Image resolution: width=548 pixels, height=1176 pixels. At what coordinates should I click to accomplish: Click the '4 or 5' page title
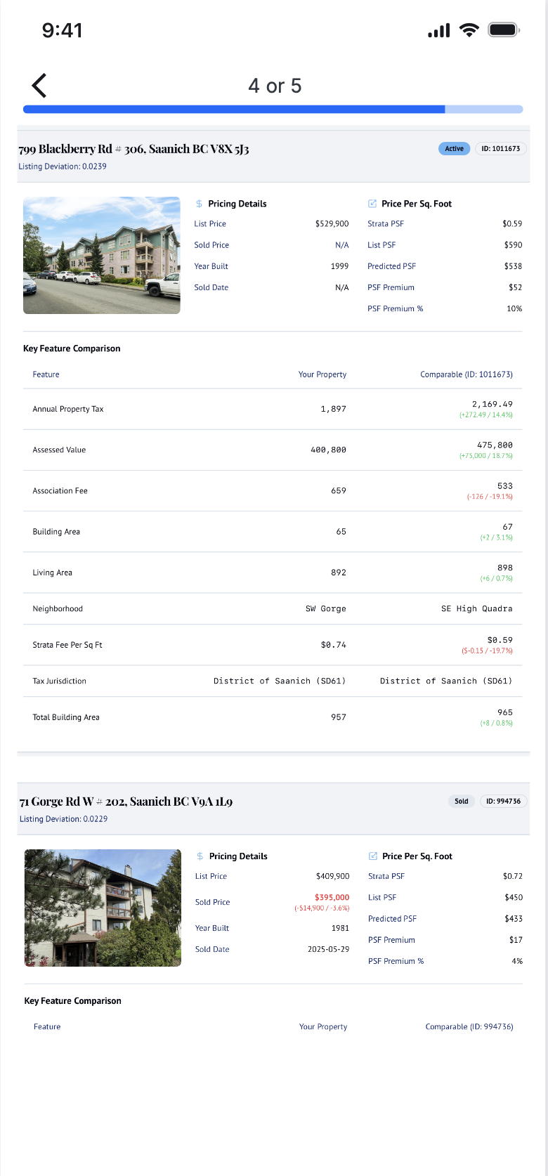pos(275,86)
